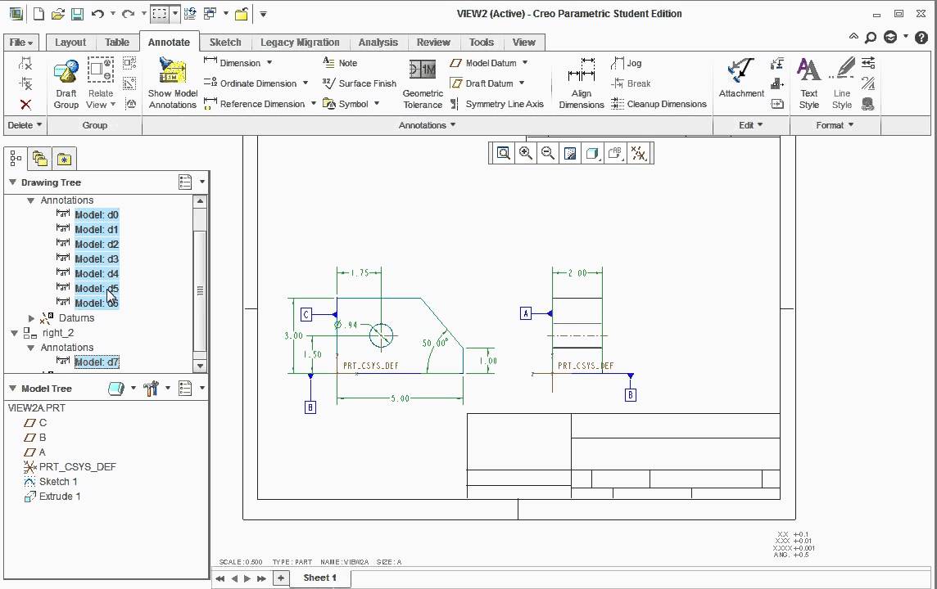Click the Help question mark icon
Screen dimensions: 937x589
click(x=921, y=37)
